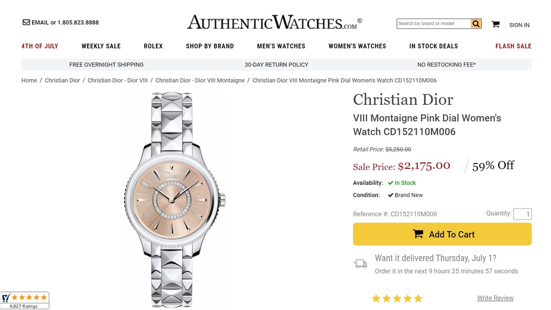Open the shopper ratings badge
Viewport: 551px width, 310px height.
click(25, 300)
